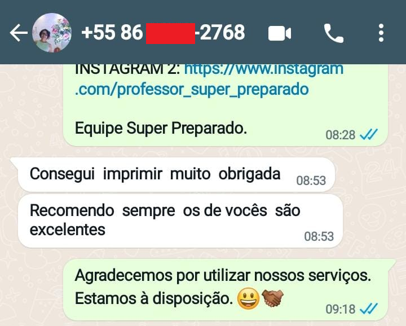The height and width of the screenshot is (326, 406).
Task: Tap the word 'excelentes' in received message
Action: pos(68,230)
